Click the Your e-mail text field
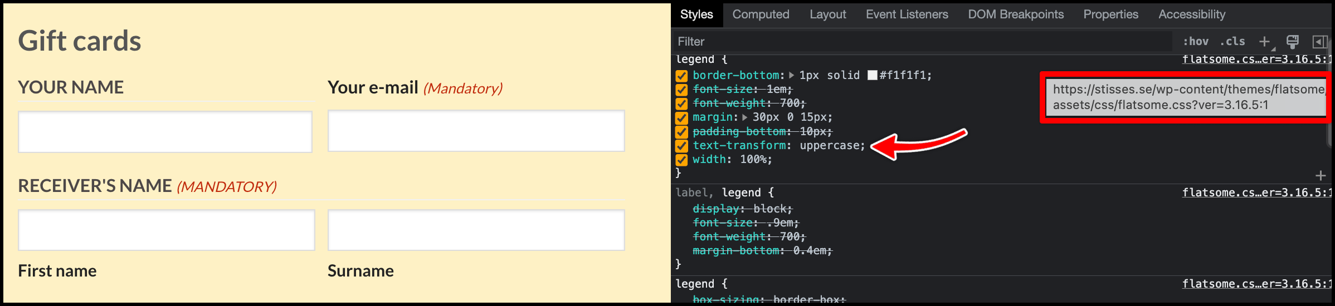The height and width of the screenshot is (306, 1335). [x=476, y=131]
